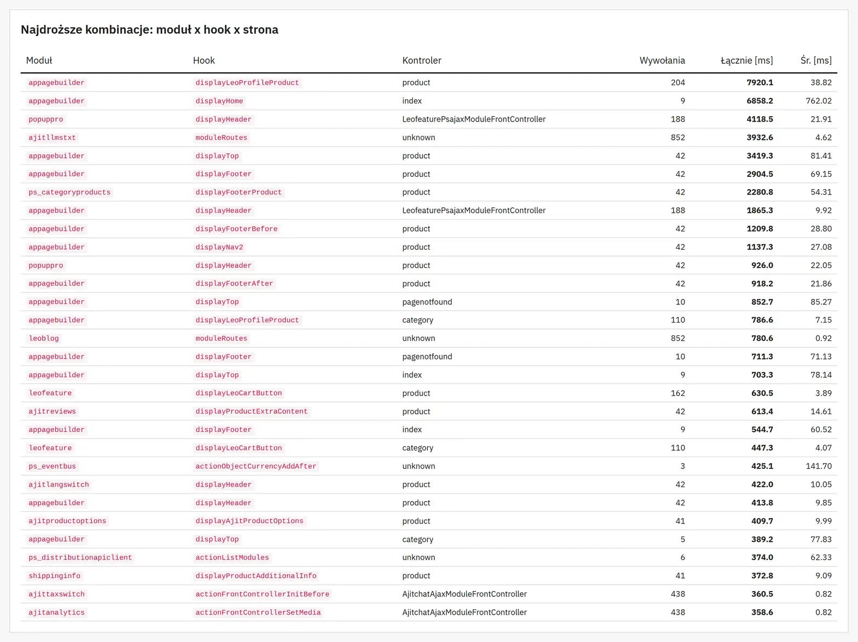Select the ps_distributionapiclient module tag

(x=80, y=558)
